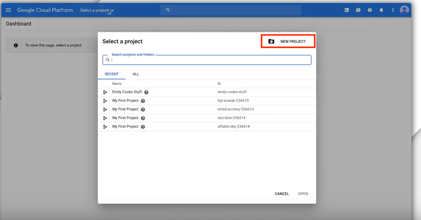Screen dimensions: 421x220
Task: Select the hip-scarab-236615 ID
Action: click(233, 101)
